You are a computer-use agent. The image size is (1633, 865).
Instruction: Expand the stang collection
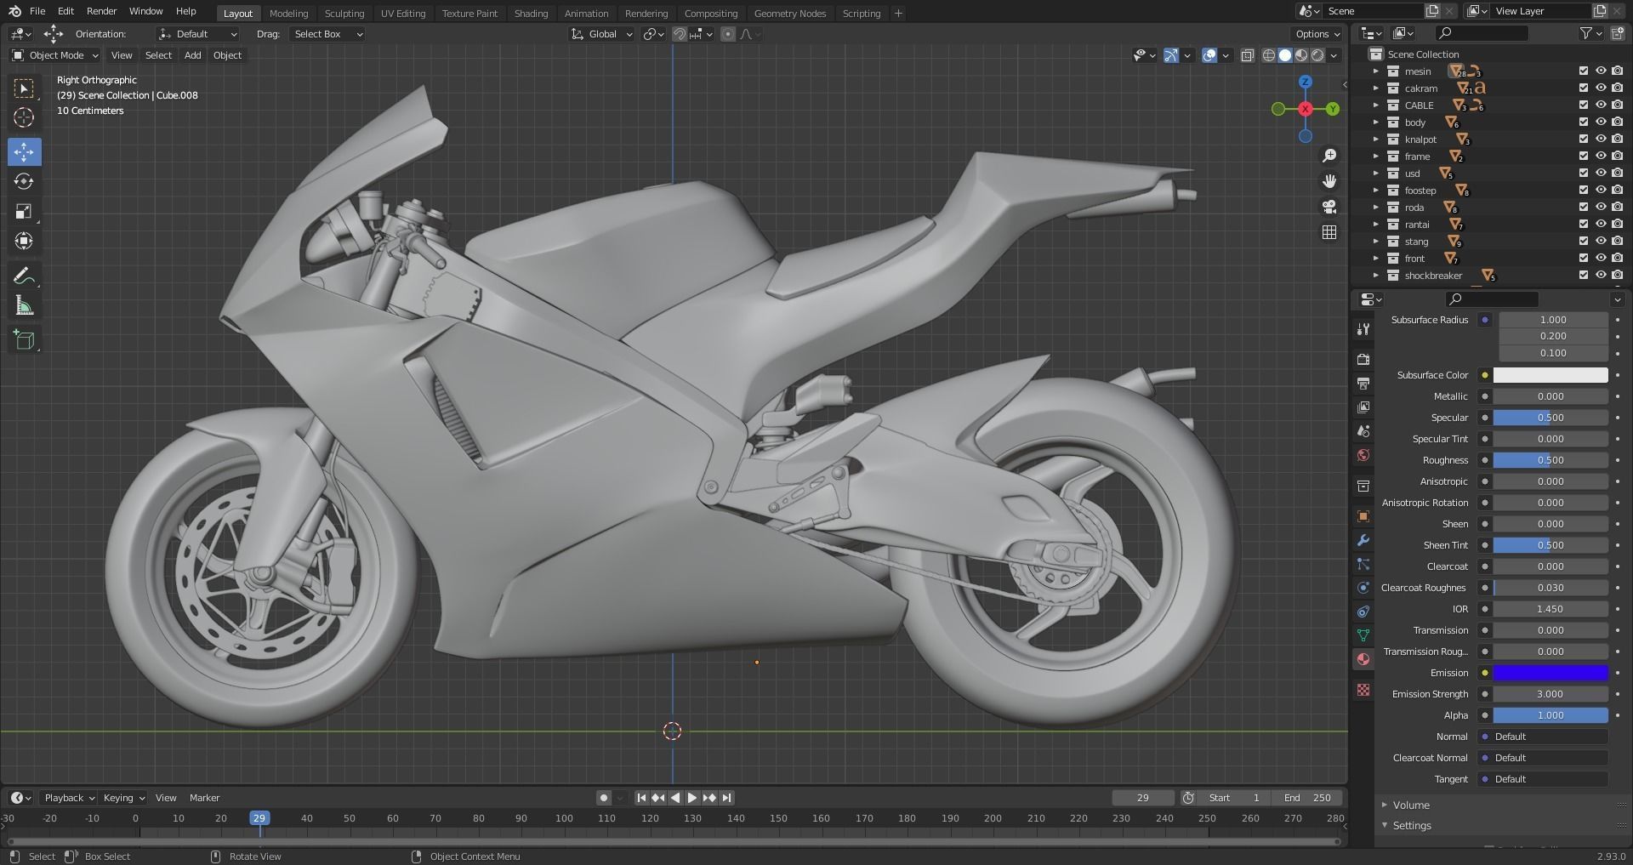click(1376, 242)
